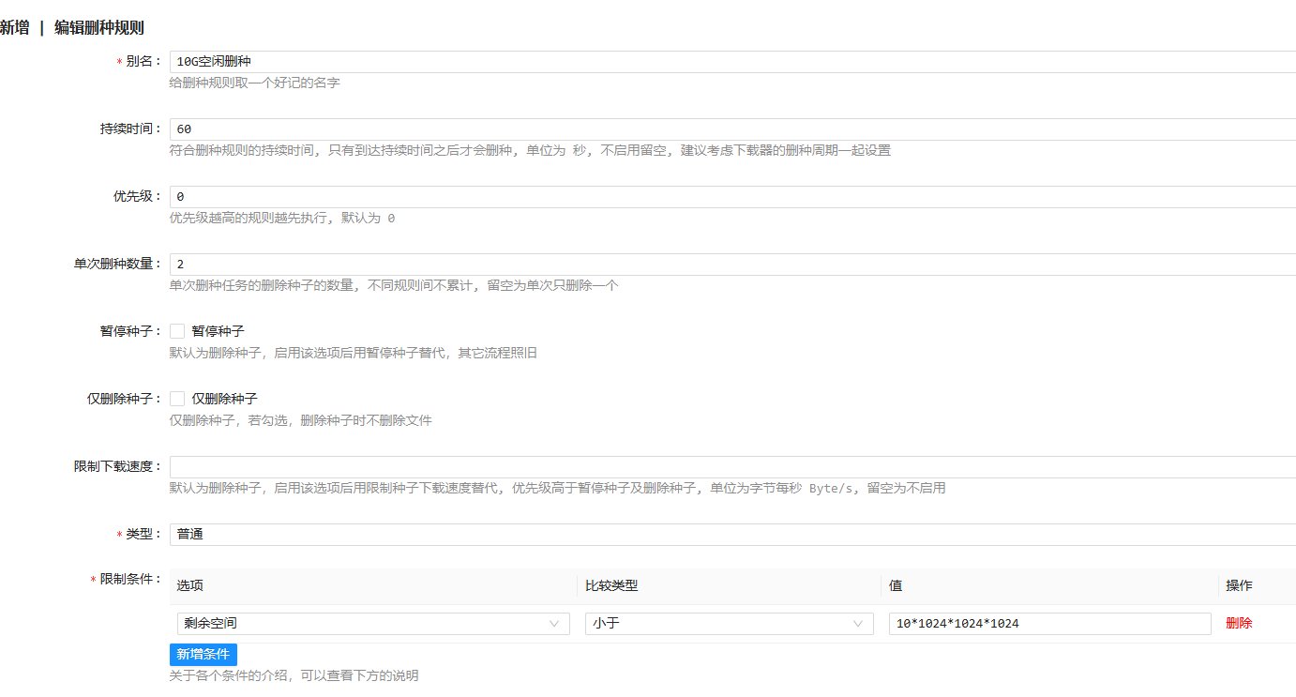
Task: Tick the 仅删除种子 checkbox
Action: point(177,399)
